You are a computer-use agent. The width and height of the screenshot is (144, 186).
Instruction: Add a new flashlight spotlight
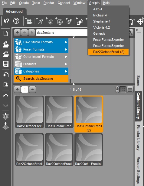[x=69, y=21]
